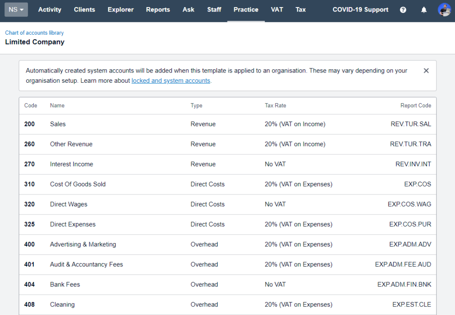Screen dimensions: 455x315
Task: Open the Help question mark icon
Action: pos(403,9)
